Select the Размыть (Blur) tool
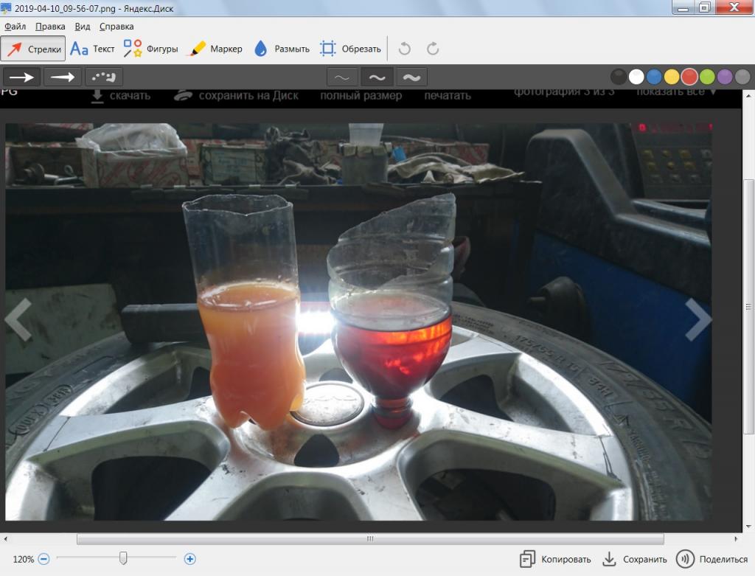Viewport: 755px width, 576px height. tap(282, 49)
